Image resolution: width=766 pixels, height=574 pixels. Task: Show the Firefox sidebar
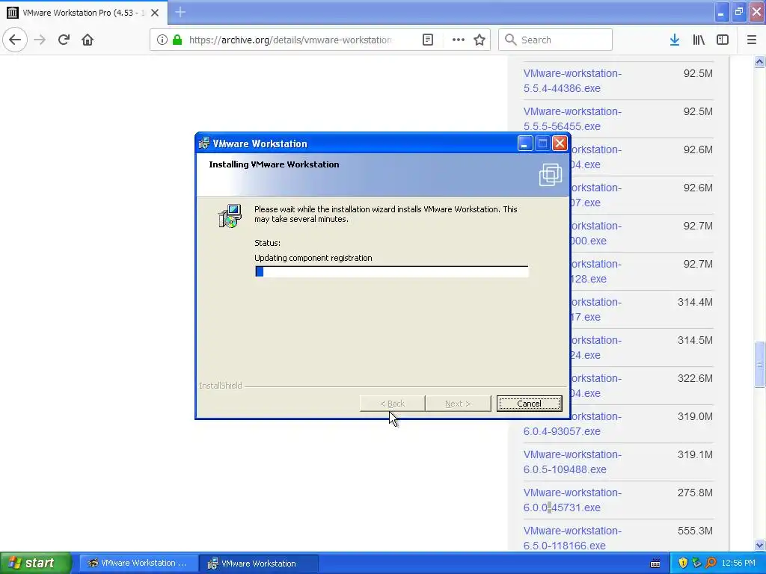[x=723, y=40]
